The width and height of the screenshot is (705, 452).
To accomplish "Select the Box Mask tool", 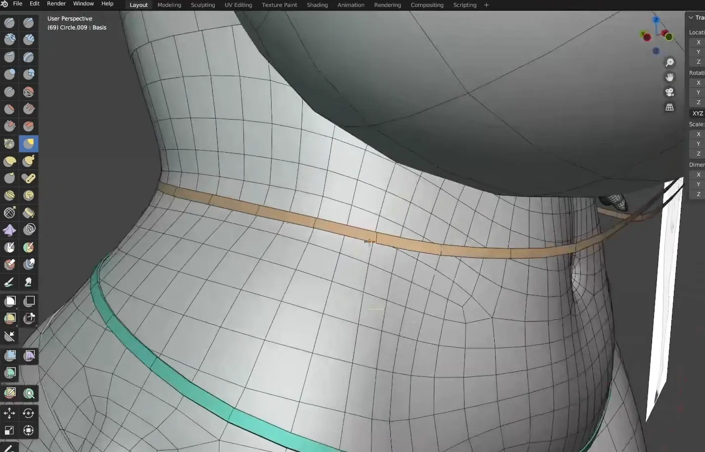I will [x=9, y=301].
